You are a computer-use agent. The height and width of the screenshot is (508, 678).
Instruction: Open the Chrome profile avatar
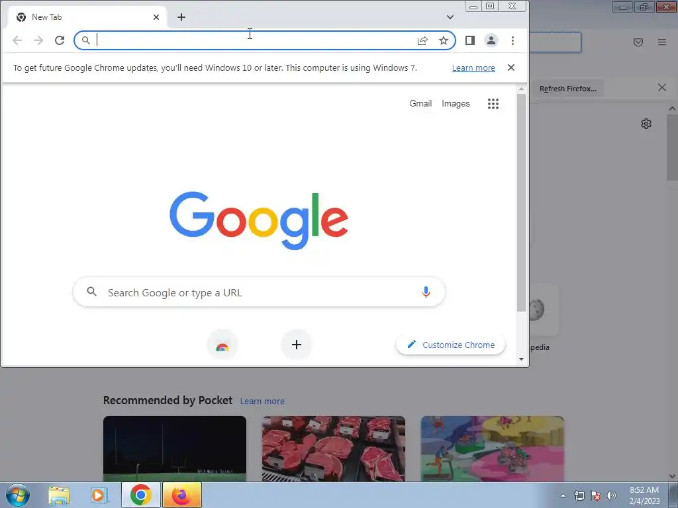(491, 40)
